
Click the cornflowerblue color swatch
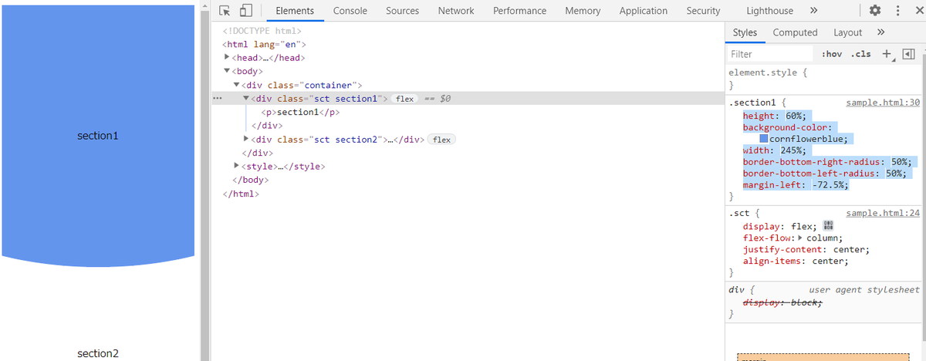[x=765, y=139]
